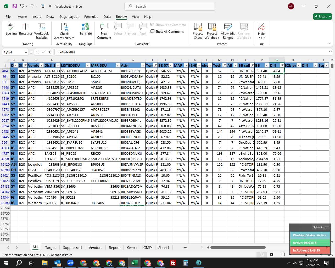Screen dimensions: 335x268
Task: Run the Spelling check tool
Action: click(11, 29)
